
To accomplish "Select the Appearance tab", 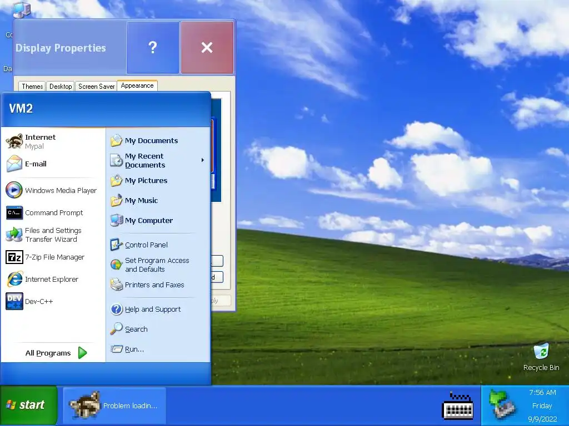I will [x=137, y=85].
